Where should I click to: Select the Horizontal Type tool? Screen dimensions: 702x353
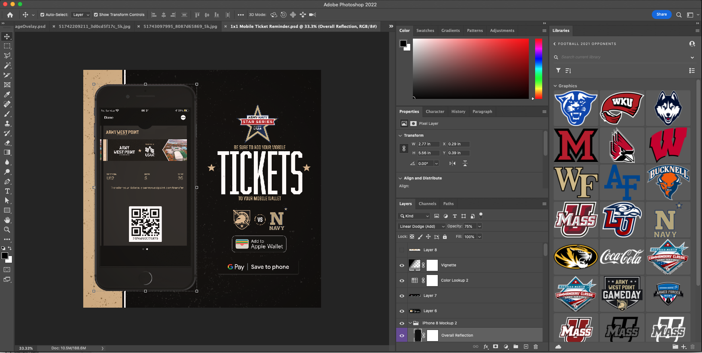tap(7, 191)
